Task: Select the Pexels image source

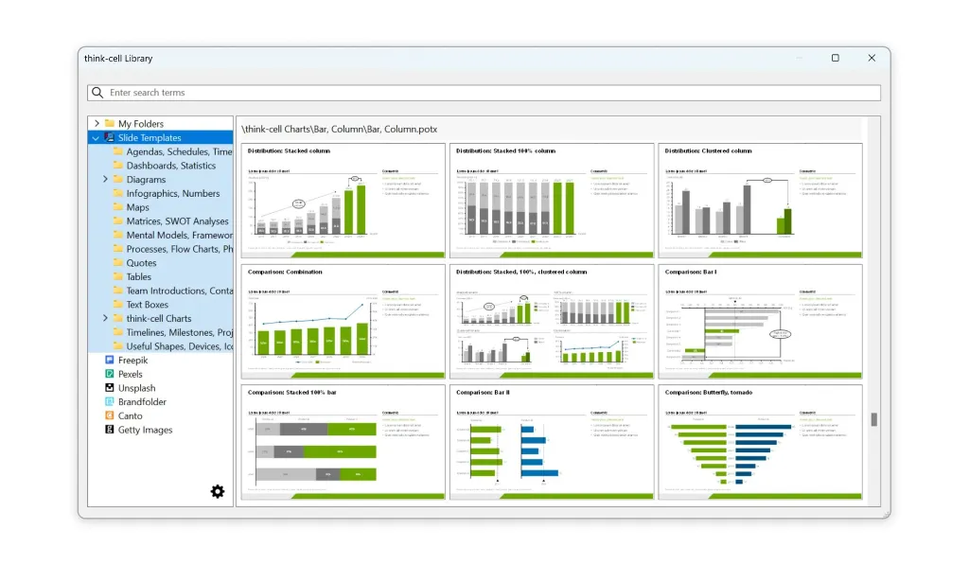Action: point(130,375)
